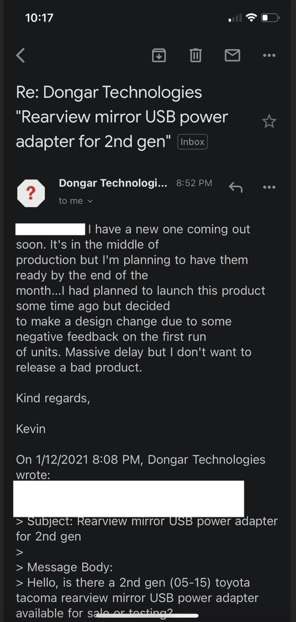Mark the email unread with the envelope icon
This screenshot has height=622, width=296.
tap(232, 55)
